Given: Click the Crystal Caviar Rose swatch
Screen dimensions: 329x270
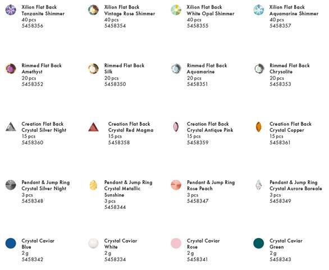Looking at the screenshot, I should click(x=176, y=244).
